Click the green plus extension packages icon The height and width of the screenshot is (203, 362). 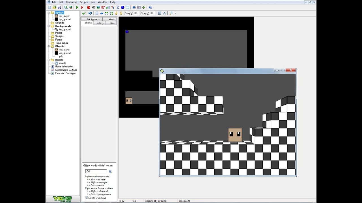click(144, 8)
